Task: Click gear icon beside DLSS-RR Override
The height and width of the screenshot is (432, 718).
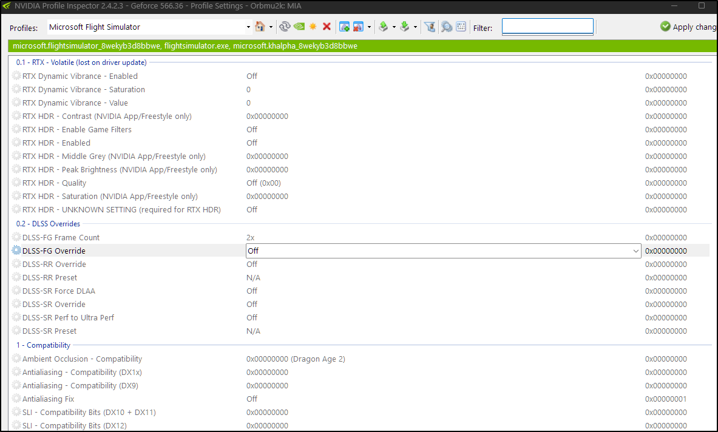Action: [x=16, y=263]
